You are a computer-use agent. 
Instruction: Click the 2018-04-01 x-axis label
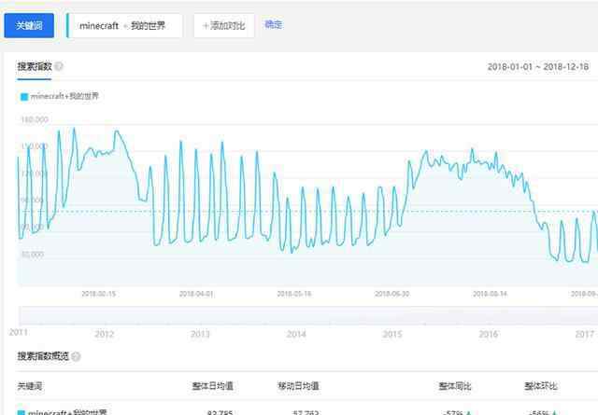pos(196,294)
